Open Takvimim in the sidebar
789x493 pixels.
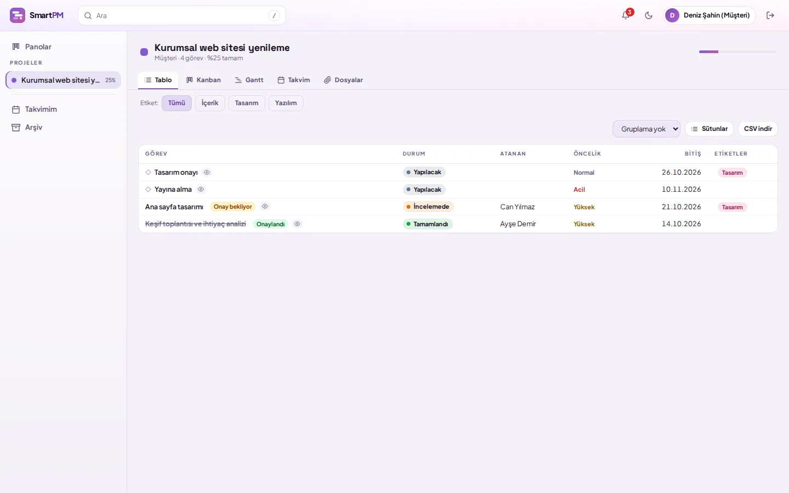pos(63,109)
